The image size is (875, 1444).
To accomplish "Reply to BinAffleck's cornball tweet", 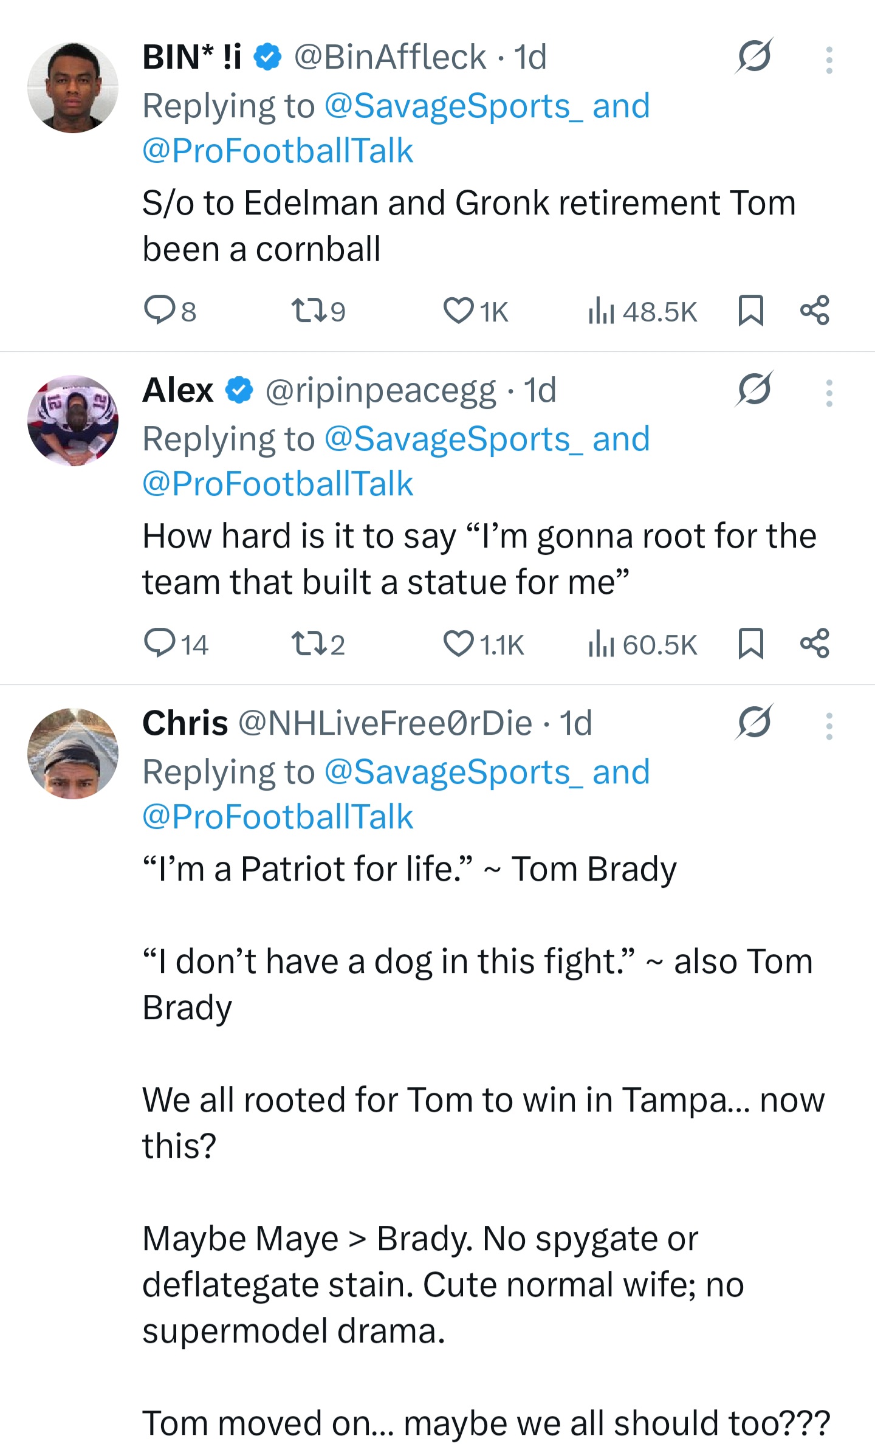I will tap(159, 310).
